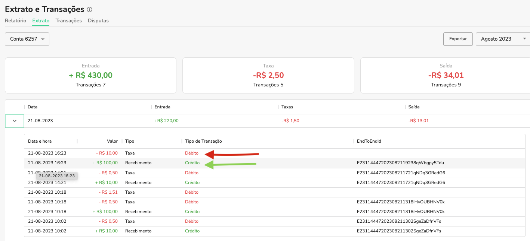The image size is (530, 241).
Task: Click the Entrada summary card
Action: [90, 75]
